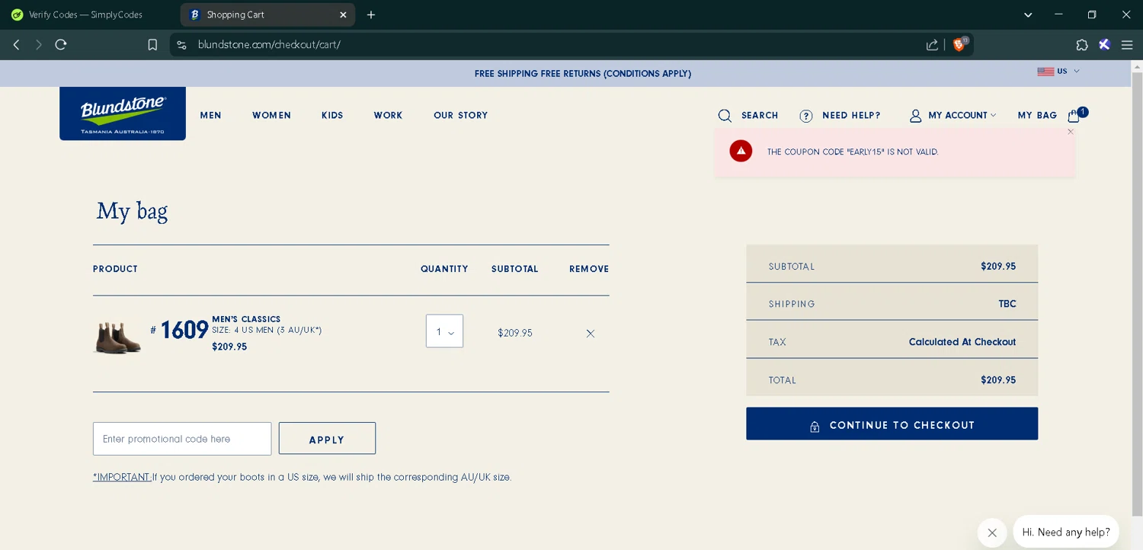Screen dimensions: 1143x550
Task: Open the quantity dropdown
Action: [444, 331]
